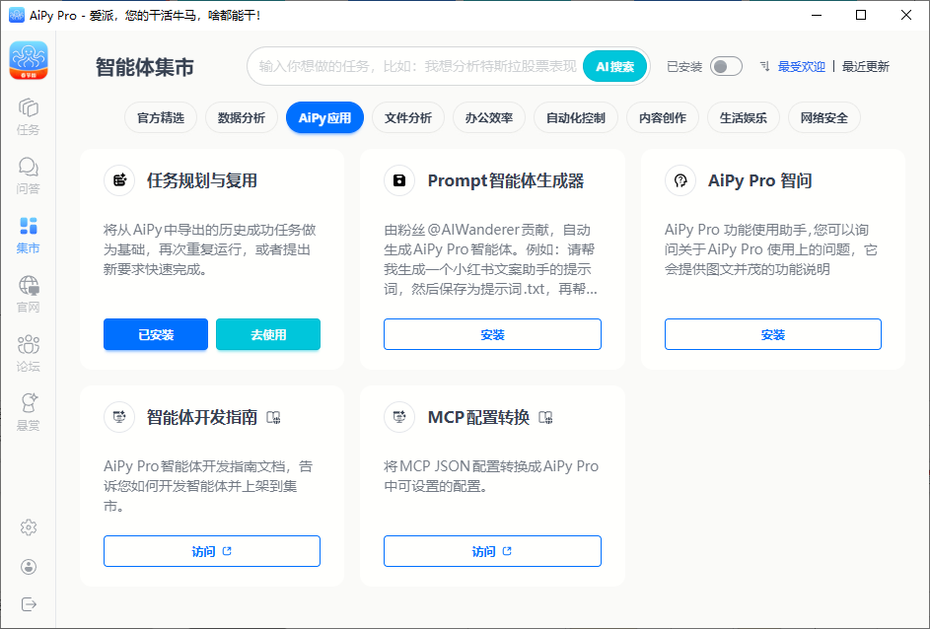Toggle the 已安装 installed-only switch
The width and height of the screenshot is (930, 629).
pyautogui.click(x=726, y=66)
